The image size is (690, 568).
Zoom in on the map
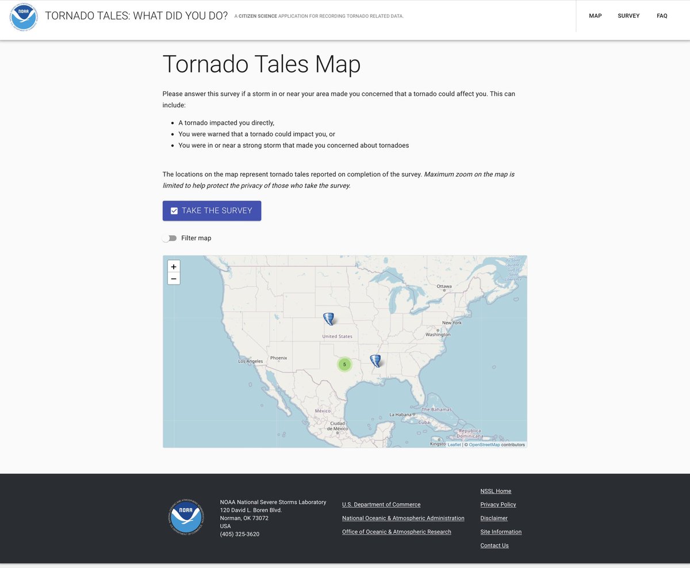click(173, 266)
